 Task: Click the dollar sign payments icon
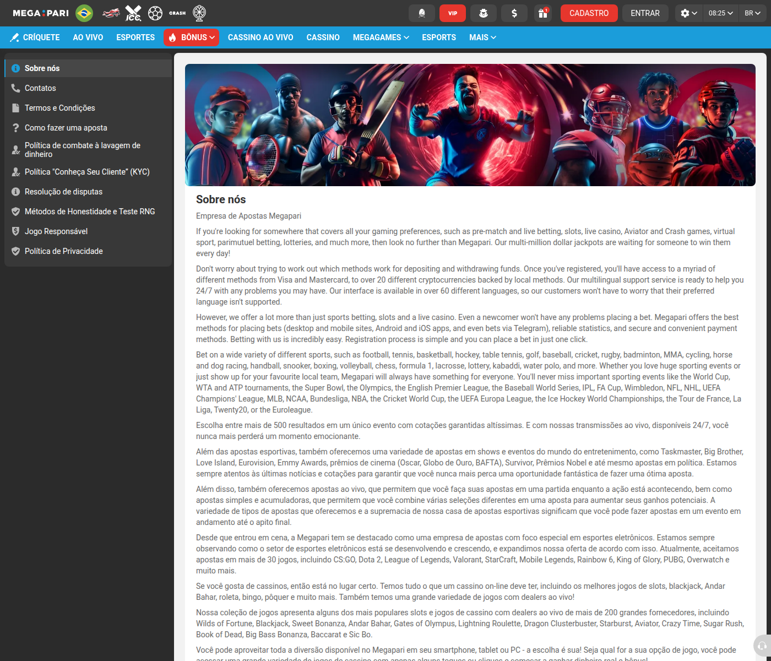(x=514, y=13)
